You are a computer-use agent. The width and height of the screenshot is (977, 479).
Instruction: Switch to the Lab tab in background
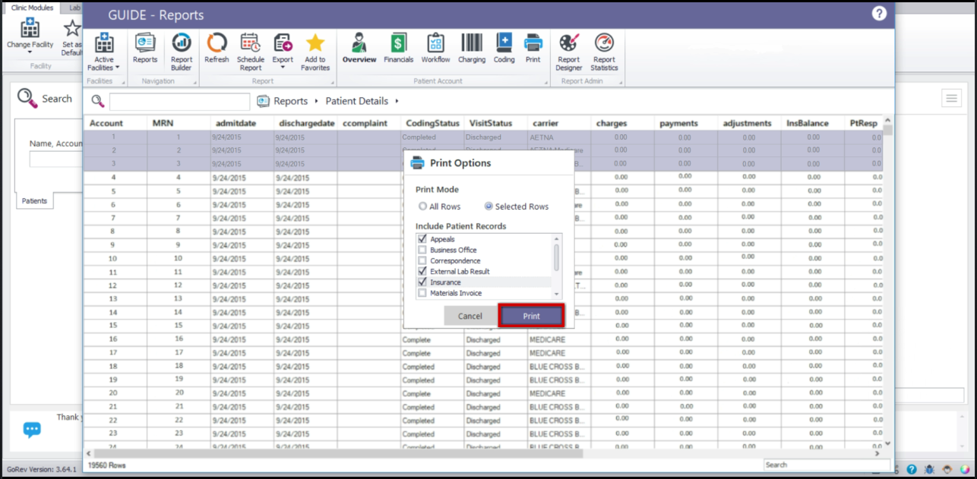[x=74, y=8]
